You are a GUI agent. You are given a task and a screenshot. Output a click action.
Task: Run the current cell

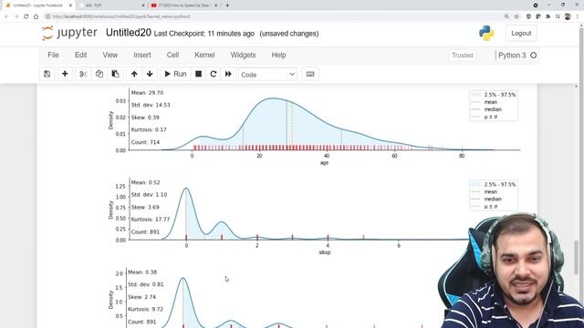(x=175, y=74)
